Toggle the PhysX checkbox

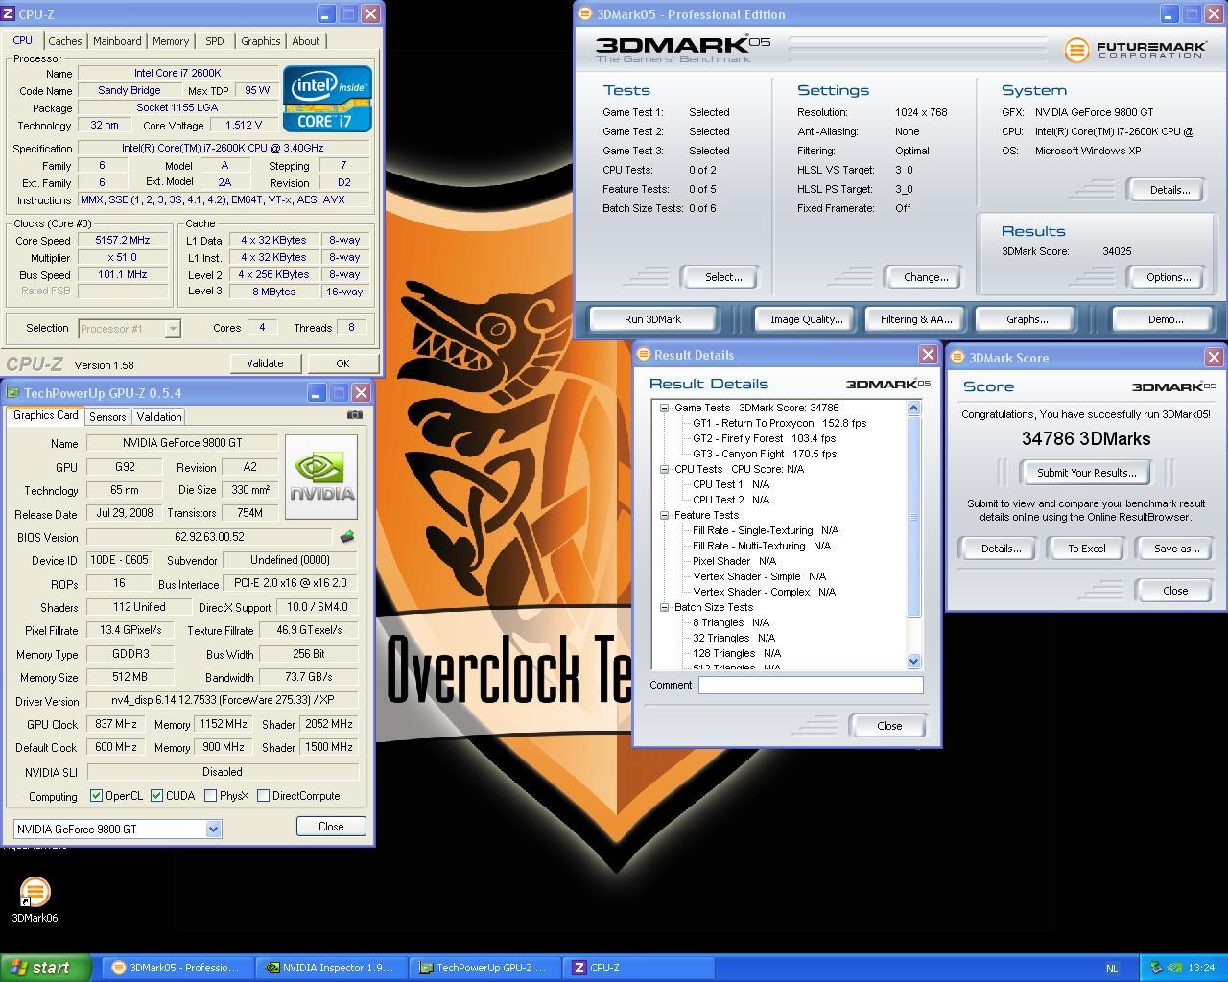(210, 796)
